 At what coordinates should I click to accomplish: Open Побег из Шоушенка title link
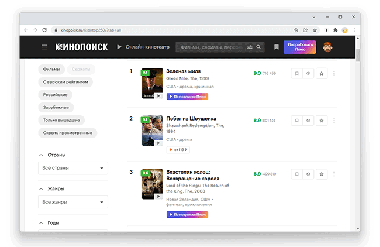pos(191,119)
